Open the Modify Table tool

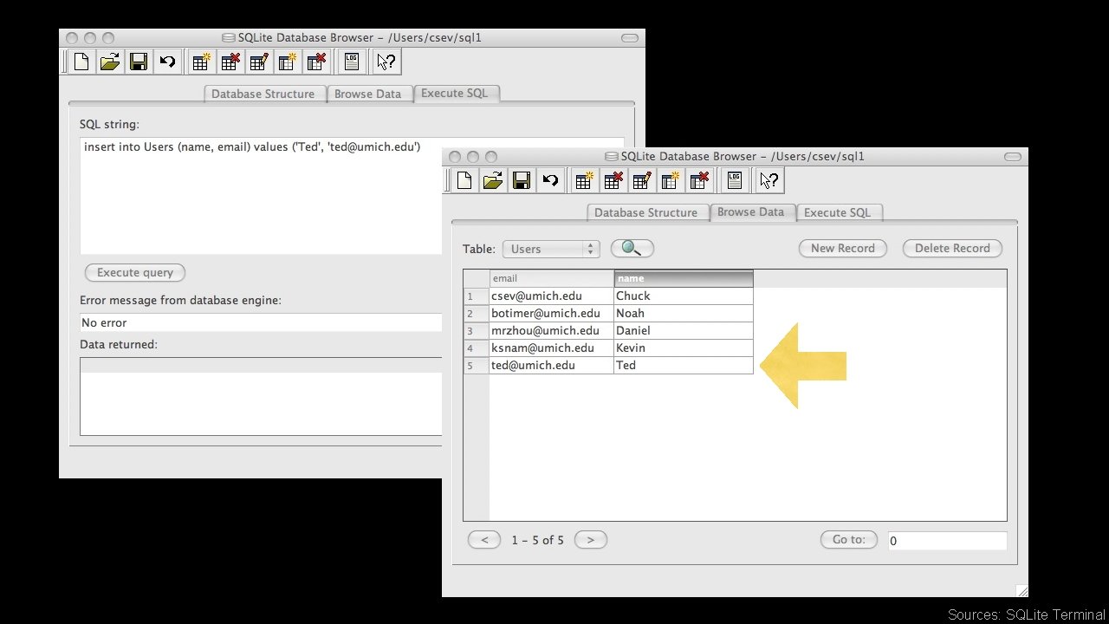coord(642,179)
